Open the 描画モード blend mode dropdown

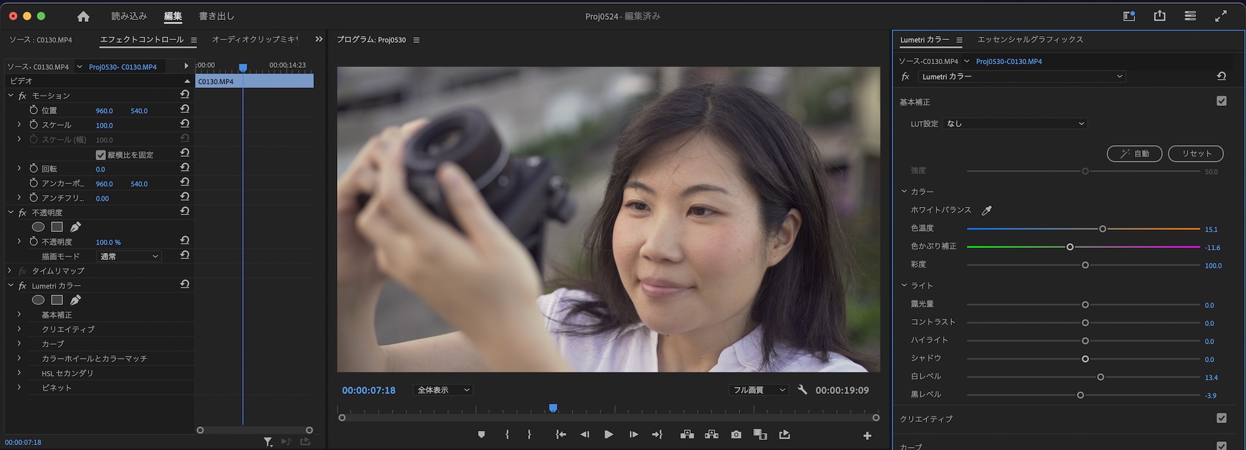[129, 256]
